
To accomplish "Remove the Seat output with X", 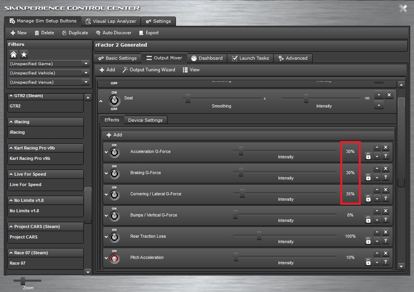I will (389, 95).
